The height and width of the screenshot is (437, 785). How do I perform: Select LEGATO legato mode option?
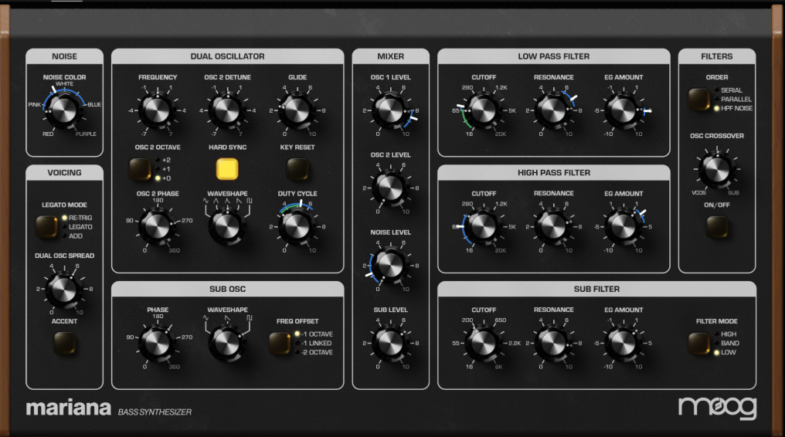(x=76, y=226)
